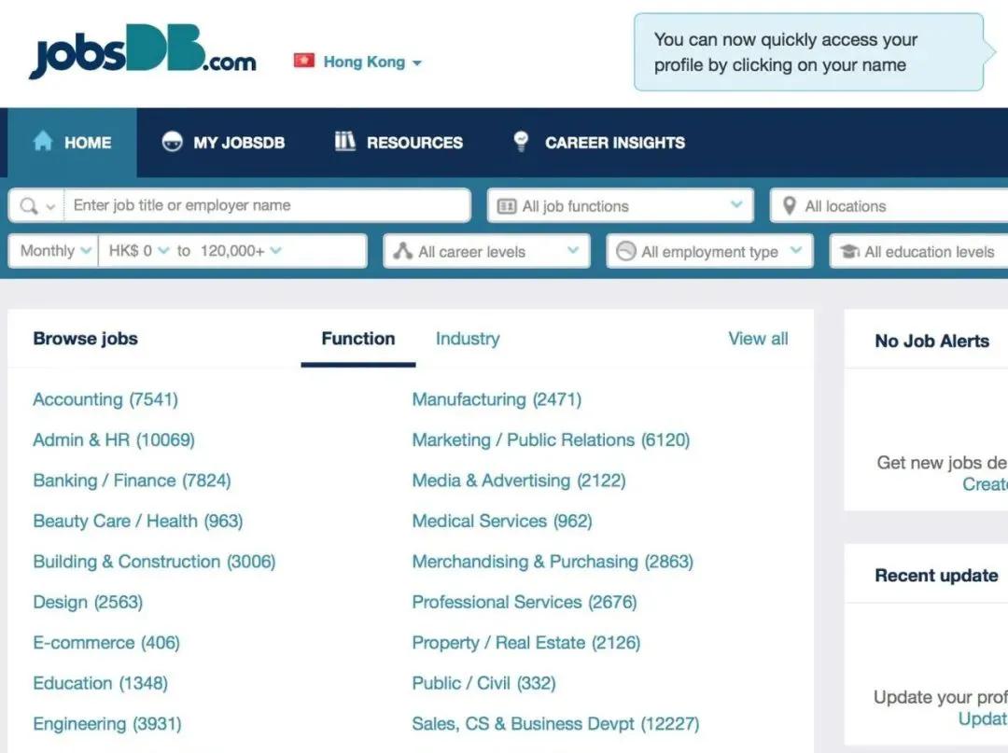Open the HK$ 0 minimum salary dropdown

pos(138,251)
